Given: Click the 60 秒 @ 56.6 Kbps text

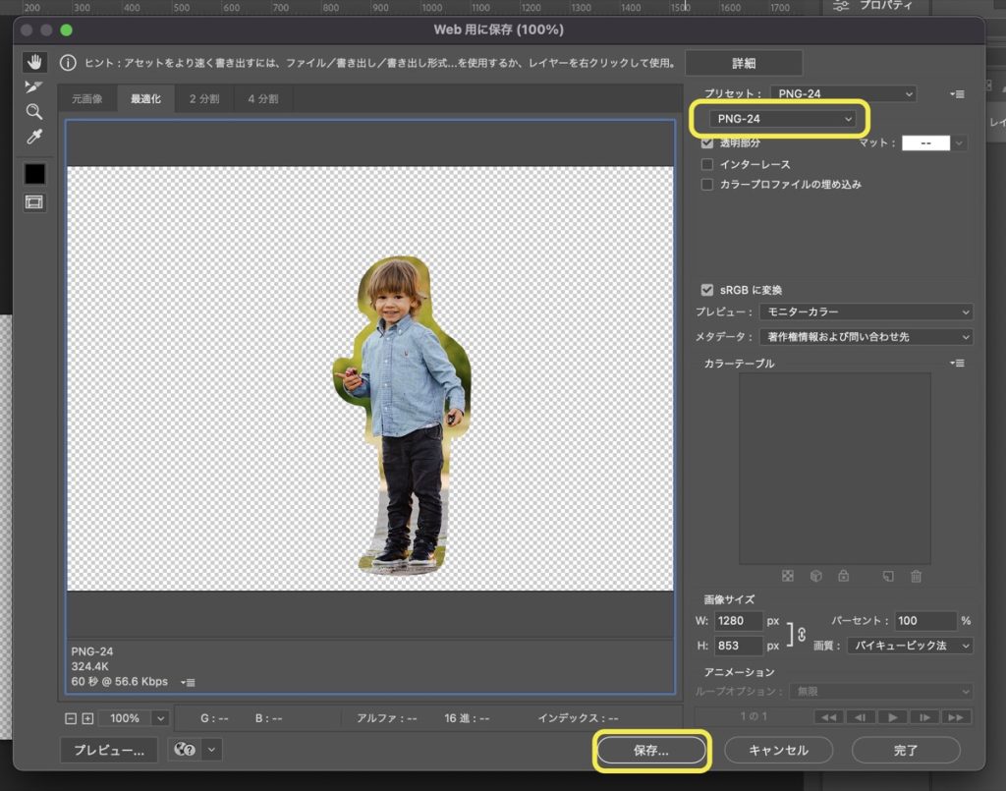Looking at the screenshot, I should pyautogui.click(x=119, y=681).
